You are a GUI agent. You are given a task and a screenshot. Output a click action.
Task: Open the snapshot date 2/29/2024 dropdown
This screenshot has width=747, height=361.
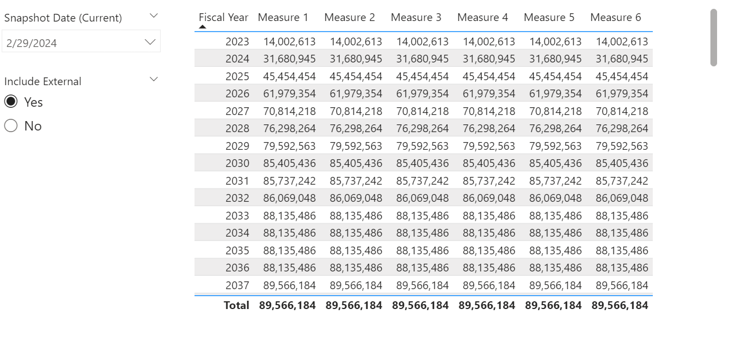click(81, 43)
